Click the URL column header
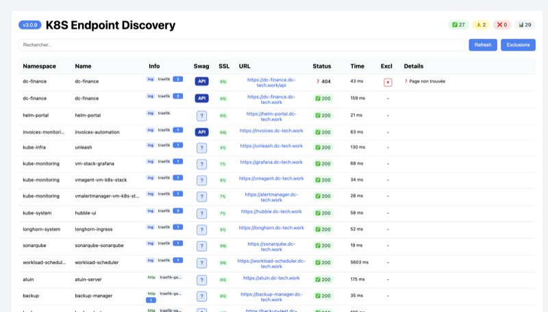 pos(245,66)
